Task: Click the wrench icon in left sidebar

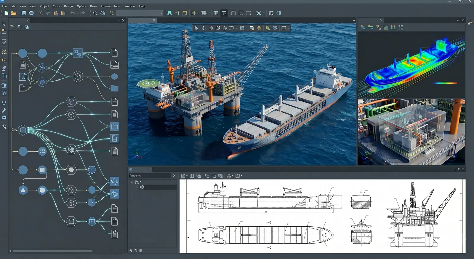Action: [4, 110]
